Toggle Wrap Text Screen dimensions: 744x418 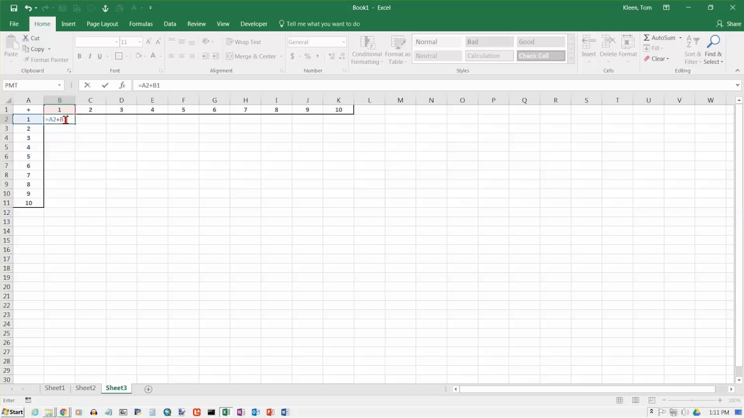coord(244,42)
